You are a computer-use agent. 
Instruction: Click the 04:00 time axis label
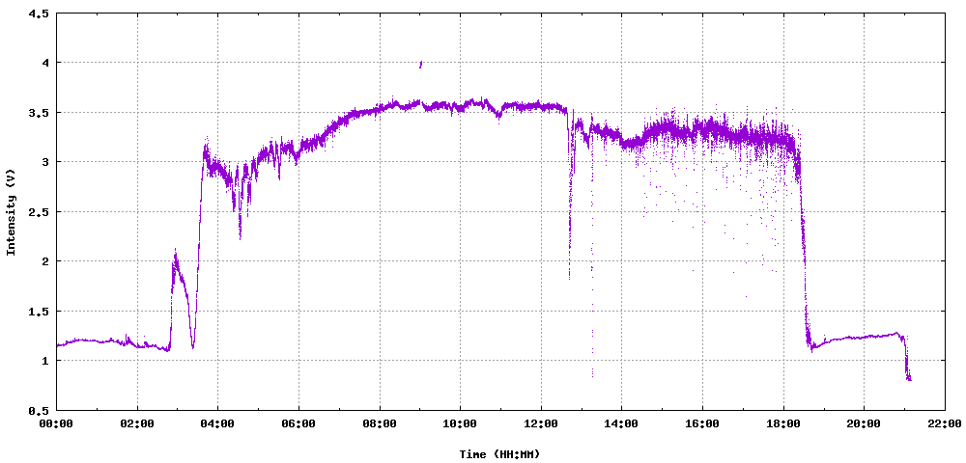217,423
